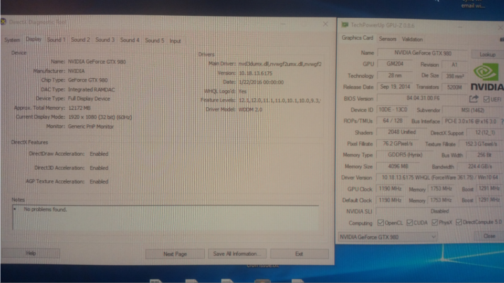Click the Close button in GPU-Z
Screen dimensions: 504x283
[x=490, y=236]
